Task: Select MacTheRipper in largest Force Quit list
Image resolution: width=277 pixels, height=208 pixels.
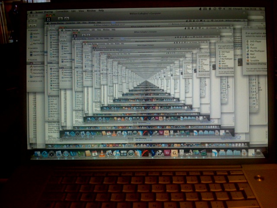Action: pos(256,51)
